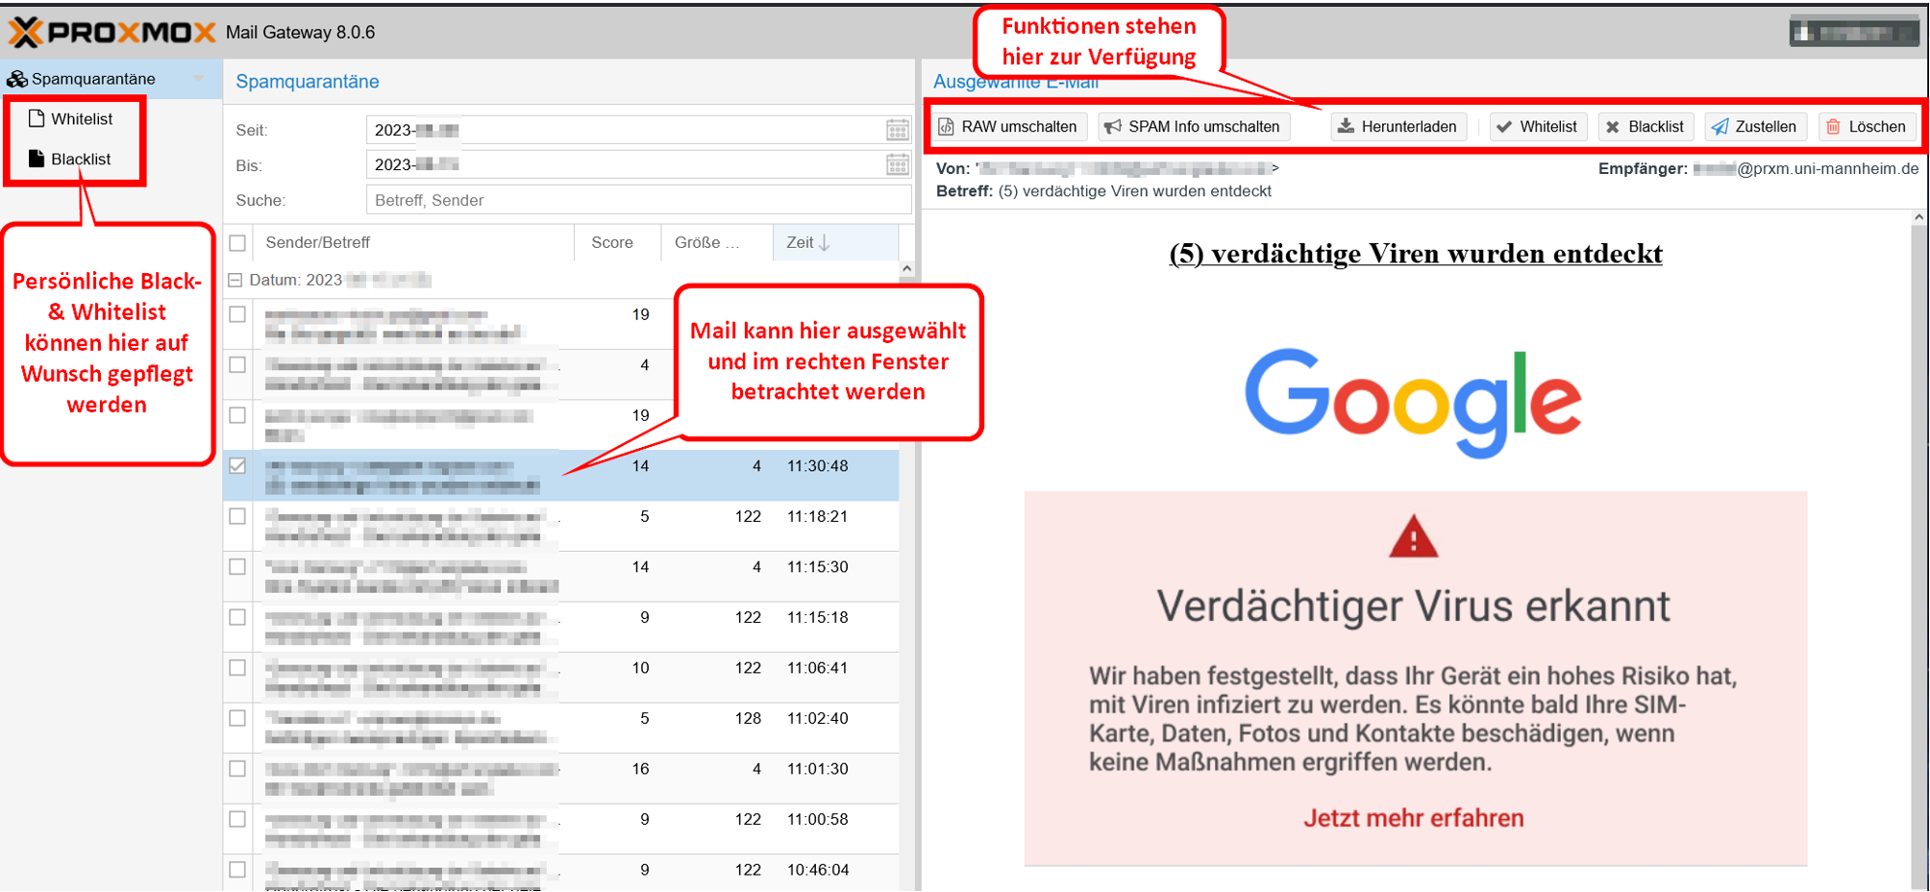The image size is (1930, 892).
Task: Check the mail received at 11:18:21
Action: (237, 516)
